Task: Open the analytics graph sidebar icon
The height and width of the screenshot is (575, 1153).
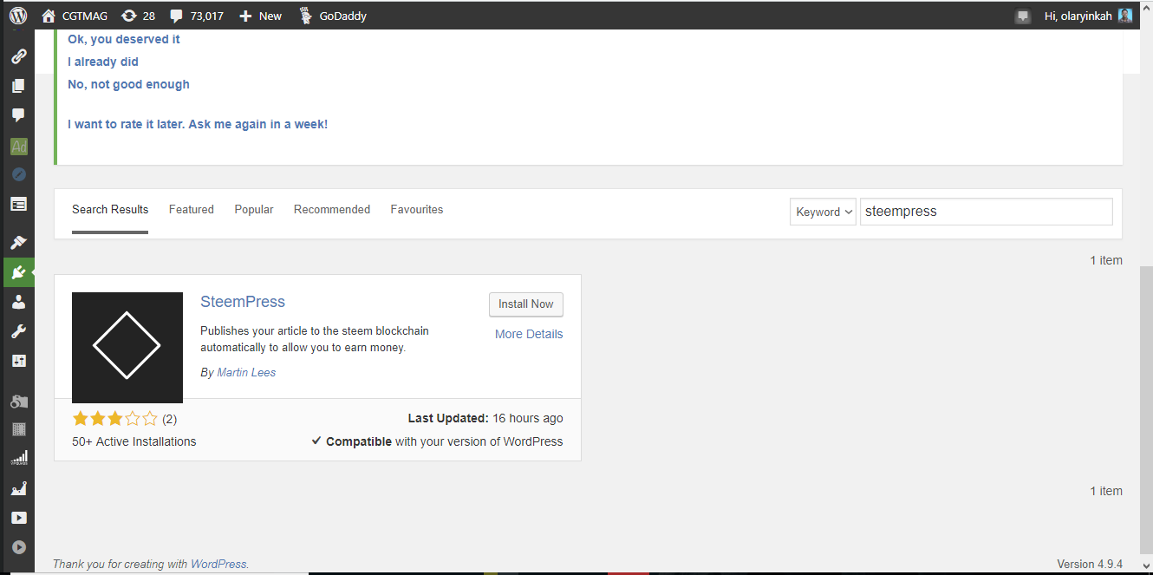Action: pos(18,489)
